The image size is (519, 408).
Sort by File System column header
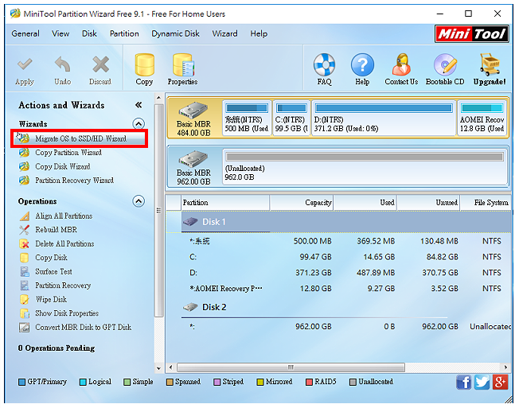(x=486, y=203)
